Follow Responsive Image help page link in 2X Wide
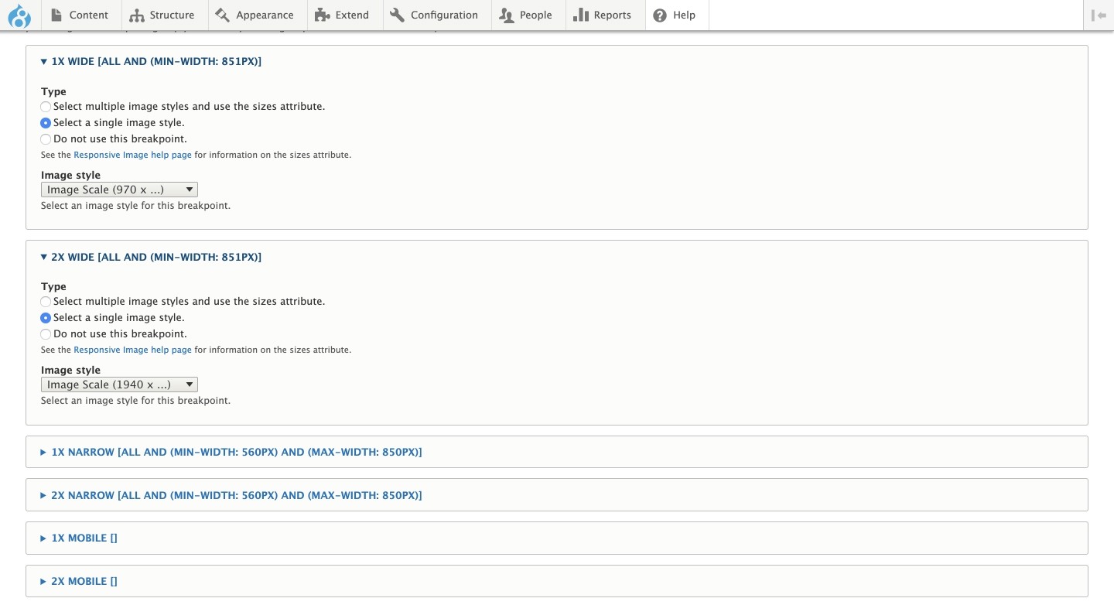This screenshot has width=1114, height=605. tap(132, 350)
